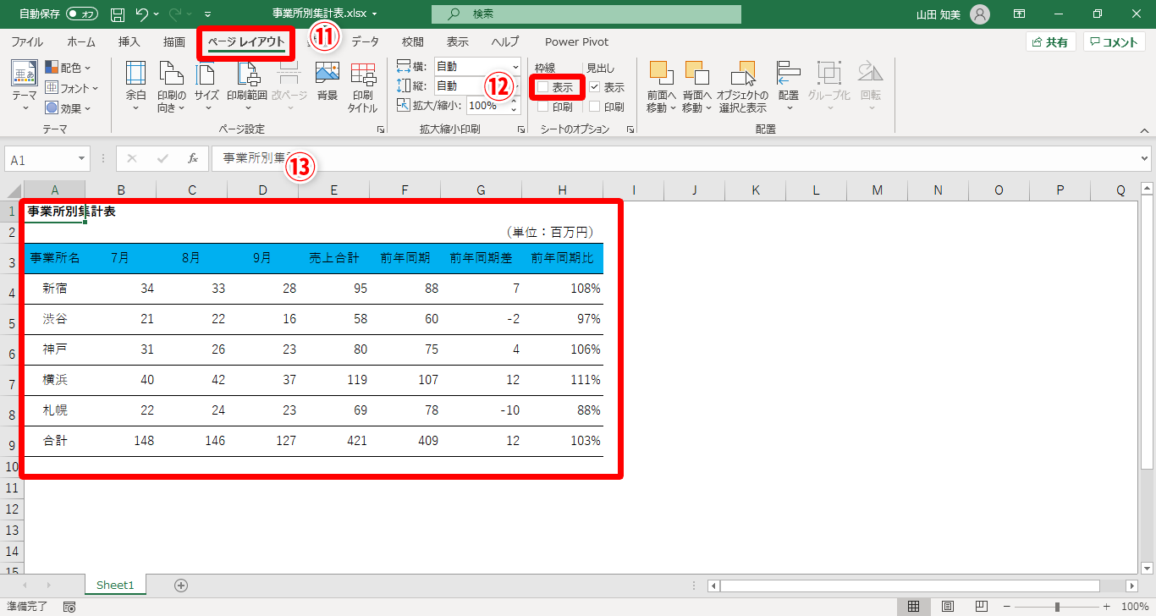Expand the formula bar
1156x616 pixels.
[1145, 158]
